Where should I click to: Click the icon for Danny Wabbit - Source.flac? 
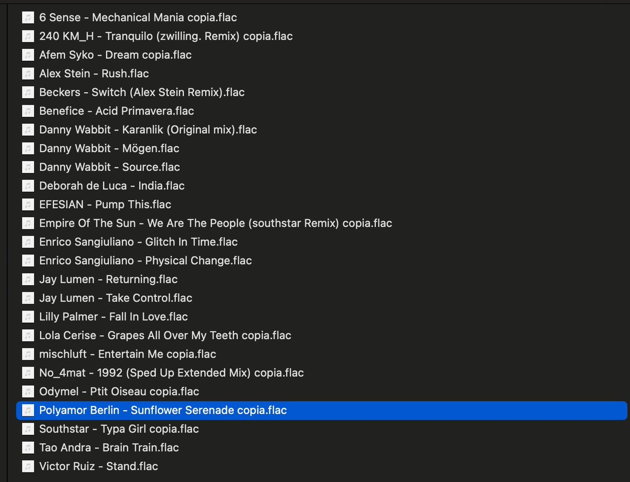click(x=27, y=167)
